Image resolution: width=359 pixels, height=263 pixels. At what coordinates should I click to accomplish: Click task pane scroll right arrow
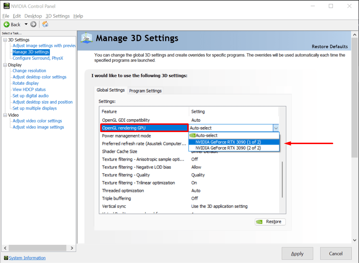tap(72, 248)
